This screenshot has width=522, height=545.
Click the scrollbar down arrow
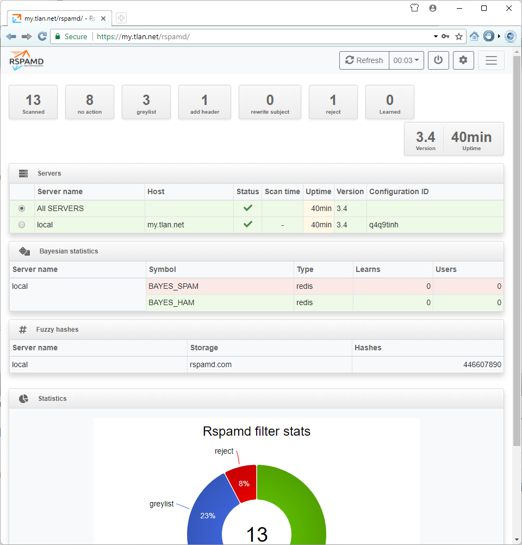point(517,540)
